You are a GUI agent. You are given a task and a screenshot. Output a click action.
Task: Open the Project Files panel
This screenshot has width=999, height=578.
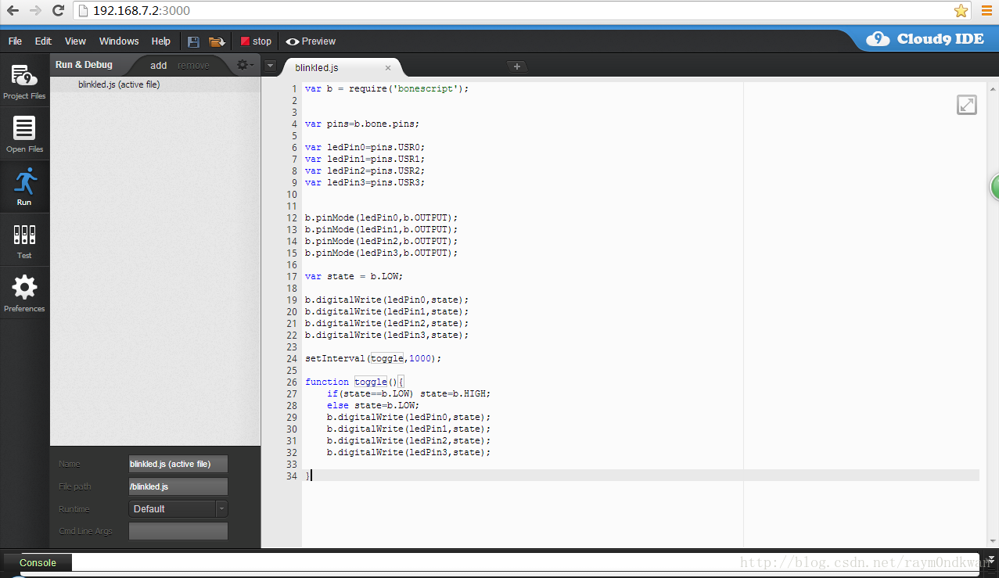pyautogui.click(x=24, y=82)
